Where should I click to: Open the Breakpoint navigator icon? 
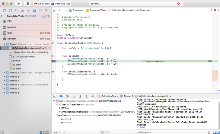(x=40, y=10)
